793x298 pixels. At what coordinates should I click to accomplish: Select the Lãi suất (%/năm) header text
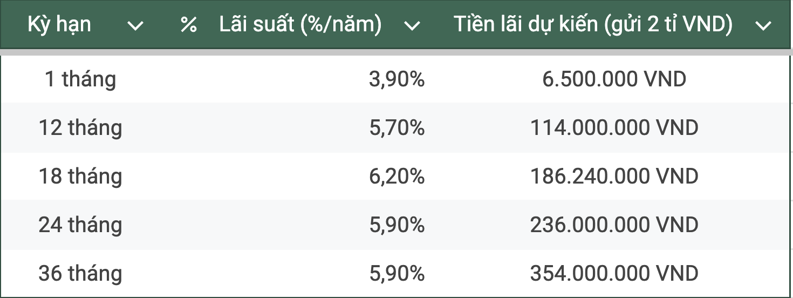click(300, 25)
